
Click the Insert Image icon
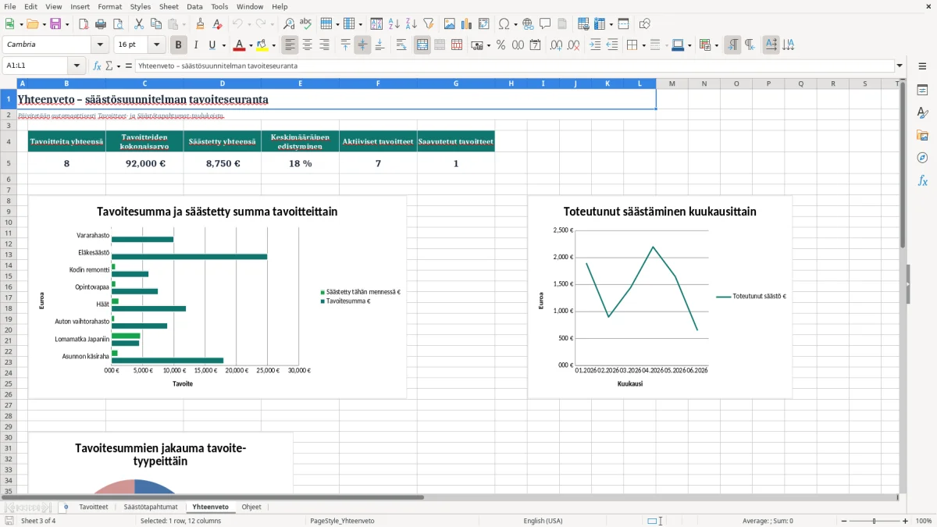[450, 24]
